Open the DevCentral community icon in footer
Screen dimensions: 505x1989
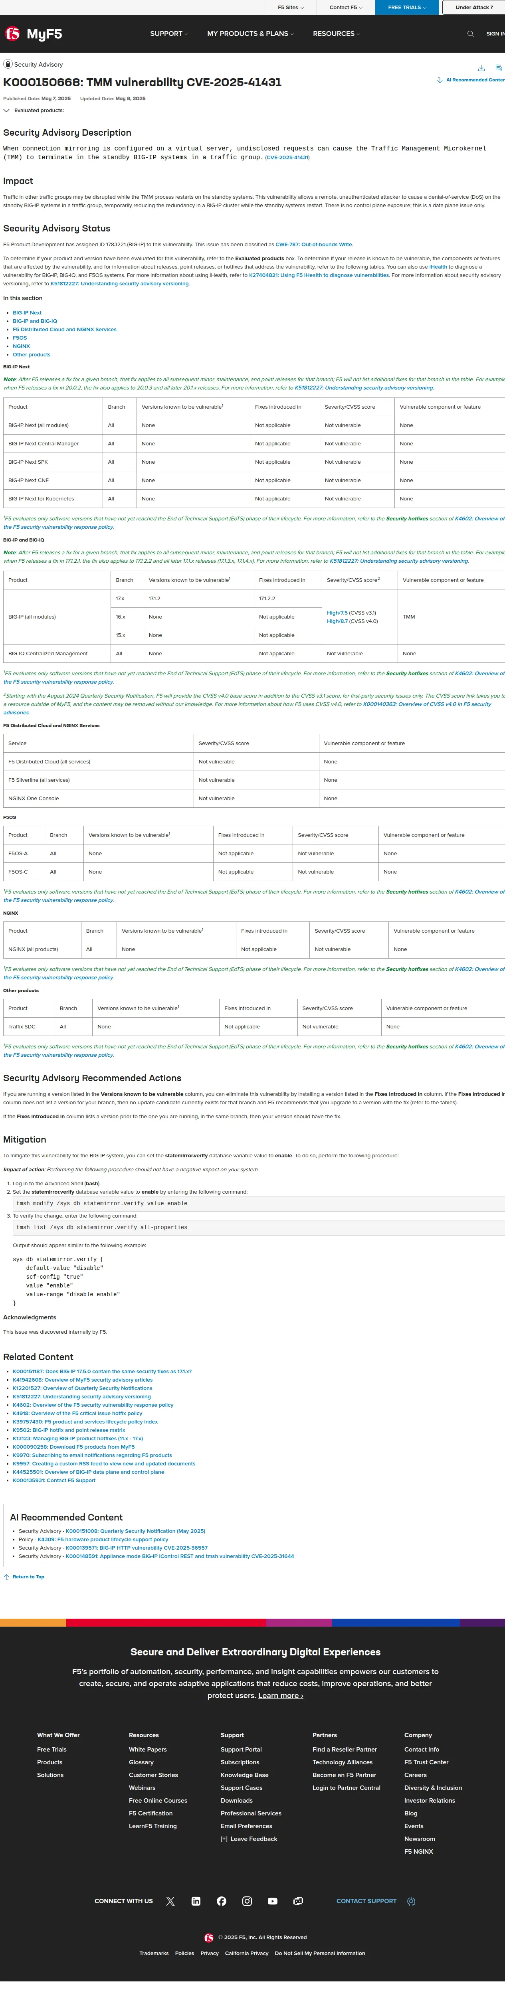[298, 1901]
